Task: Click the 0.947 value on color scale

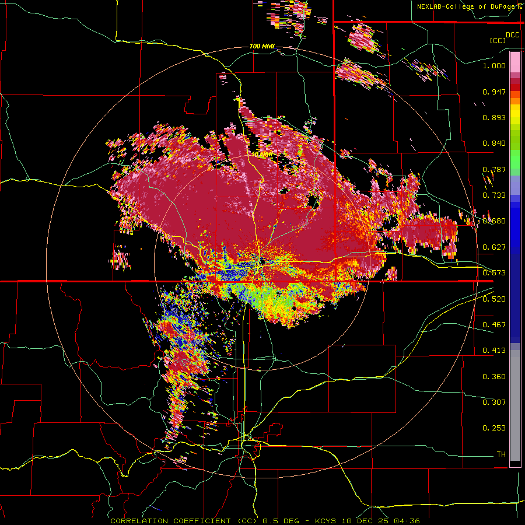Action: pos(494,92)
